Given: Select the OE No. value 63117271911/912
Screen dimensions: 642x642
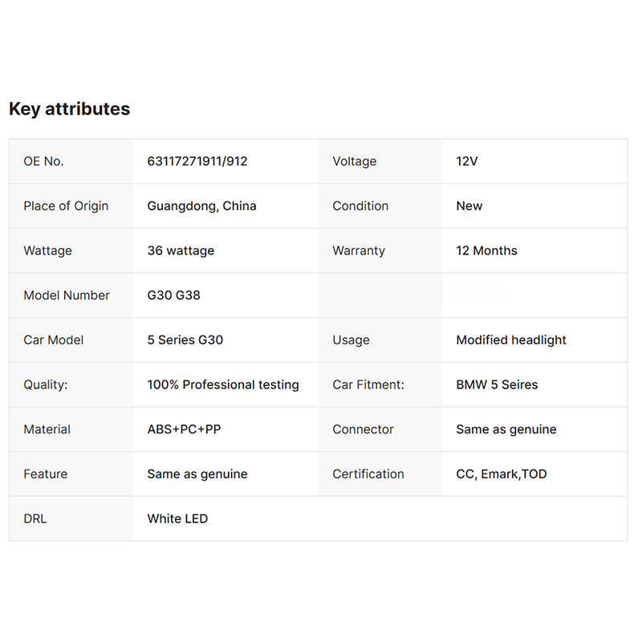Looking at the screenshot, I should point(197,161).
